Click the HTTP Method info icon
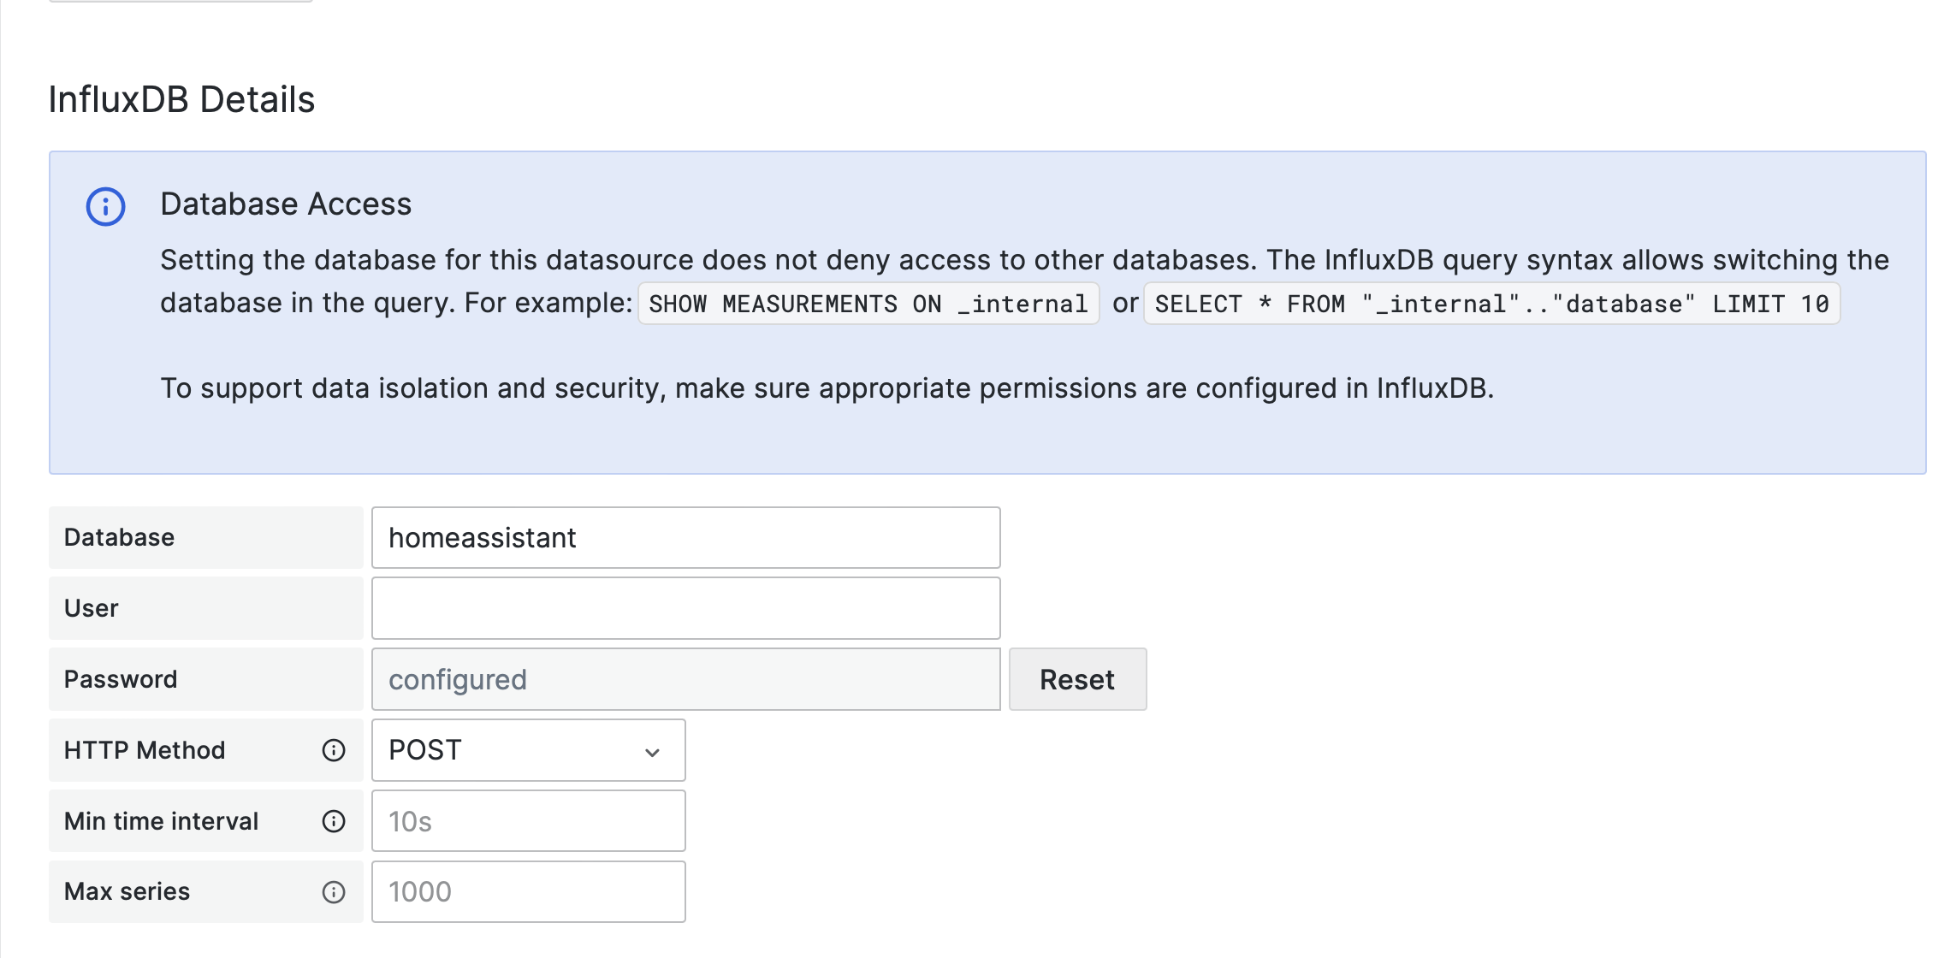Screen dimensions: 1956x958 pyautogui.click(x=334, y=750)
